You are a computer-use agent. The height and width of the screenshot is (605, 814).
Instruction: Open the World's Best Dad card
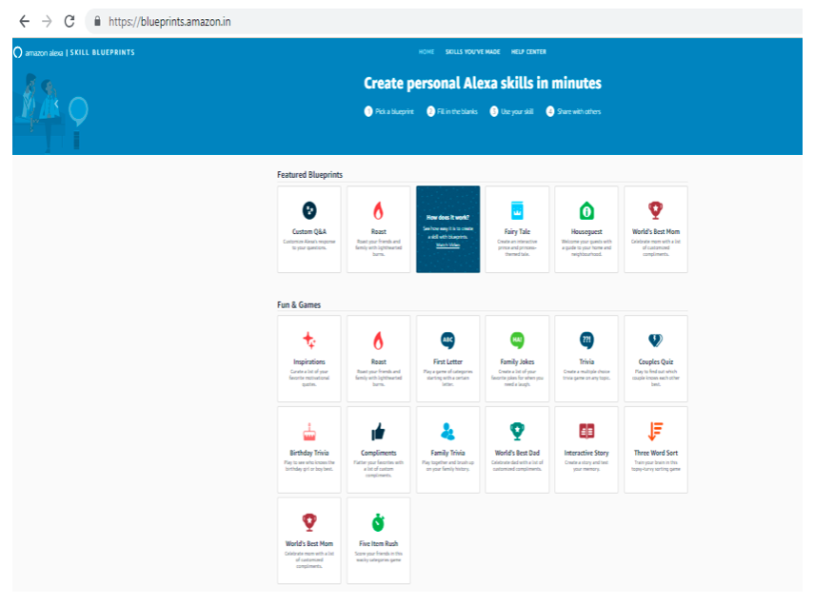click(517, 449)
